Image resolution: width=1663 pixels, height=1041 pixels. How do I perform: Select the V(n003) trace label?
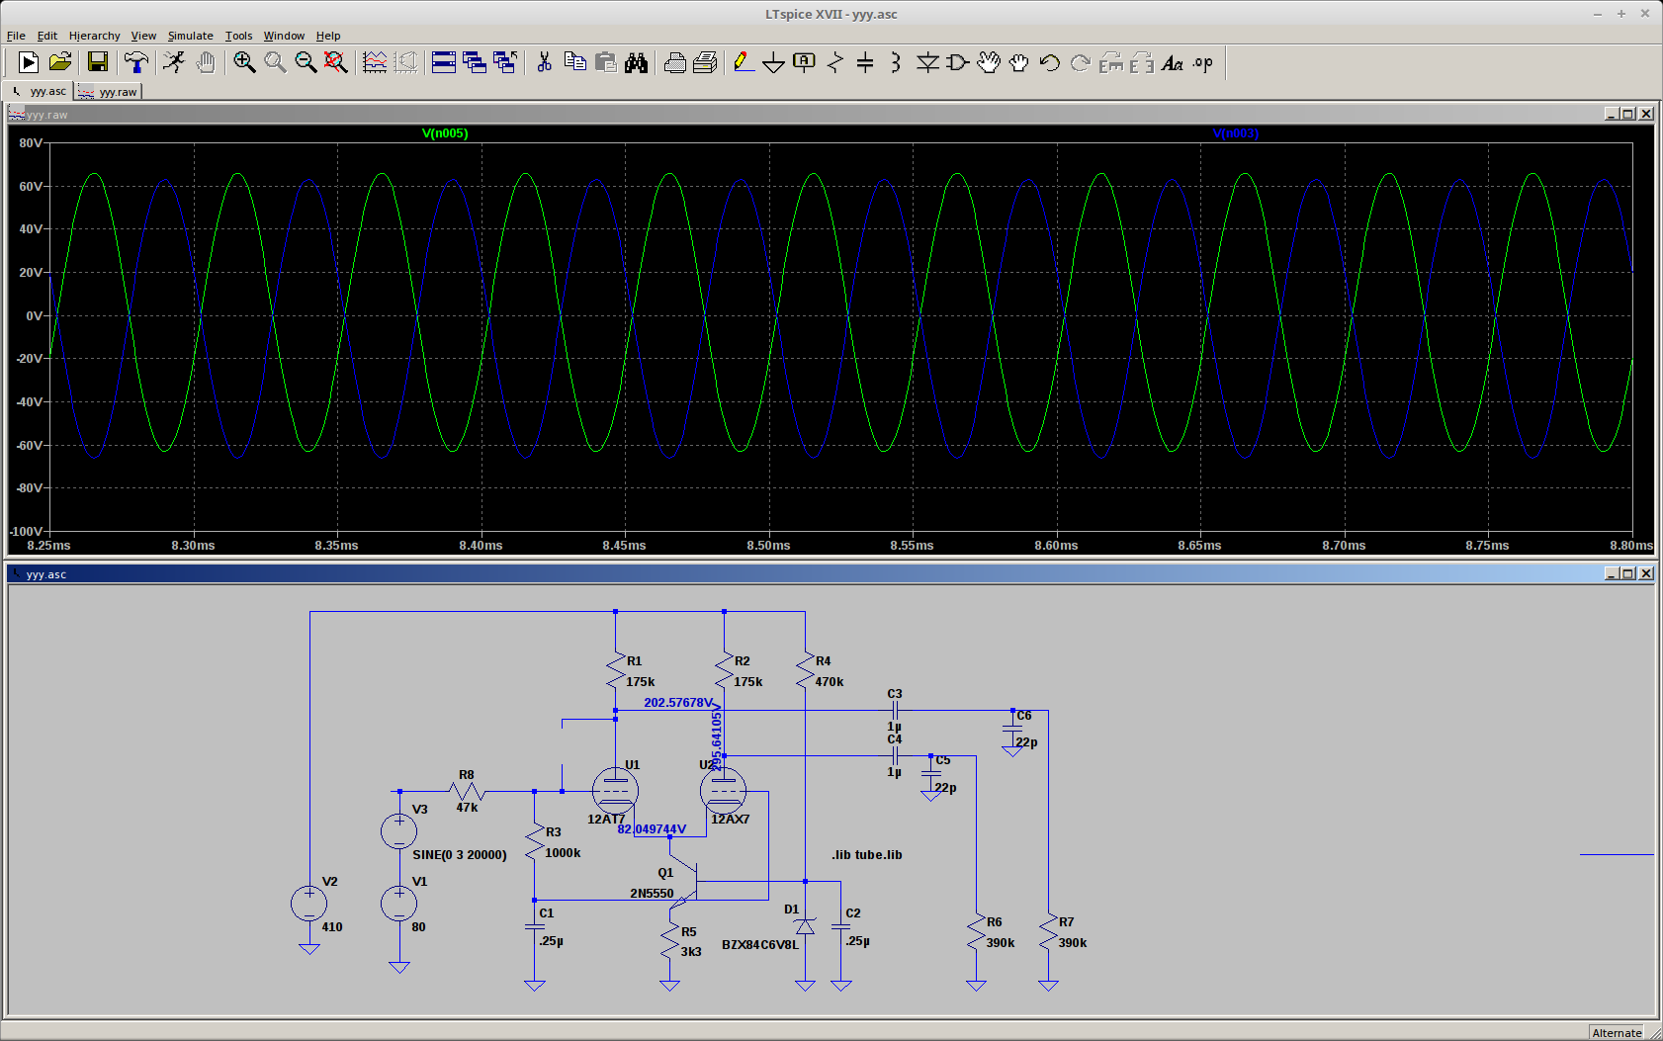coord(1236,133)
